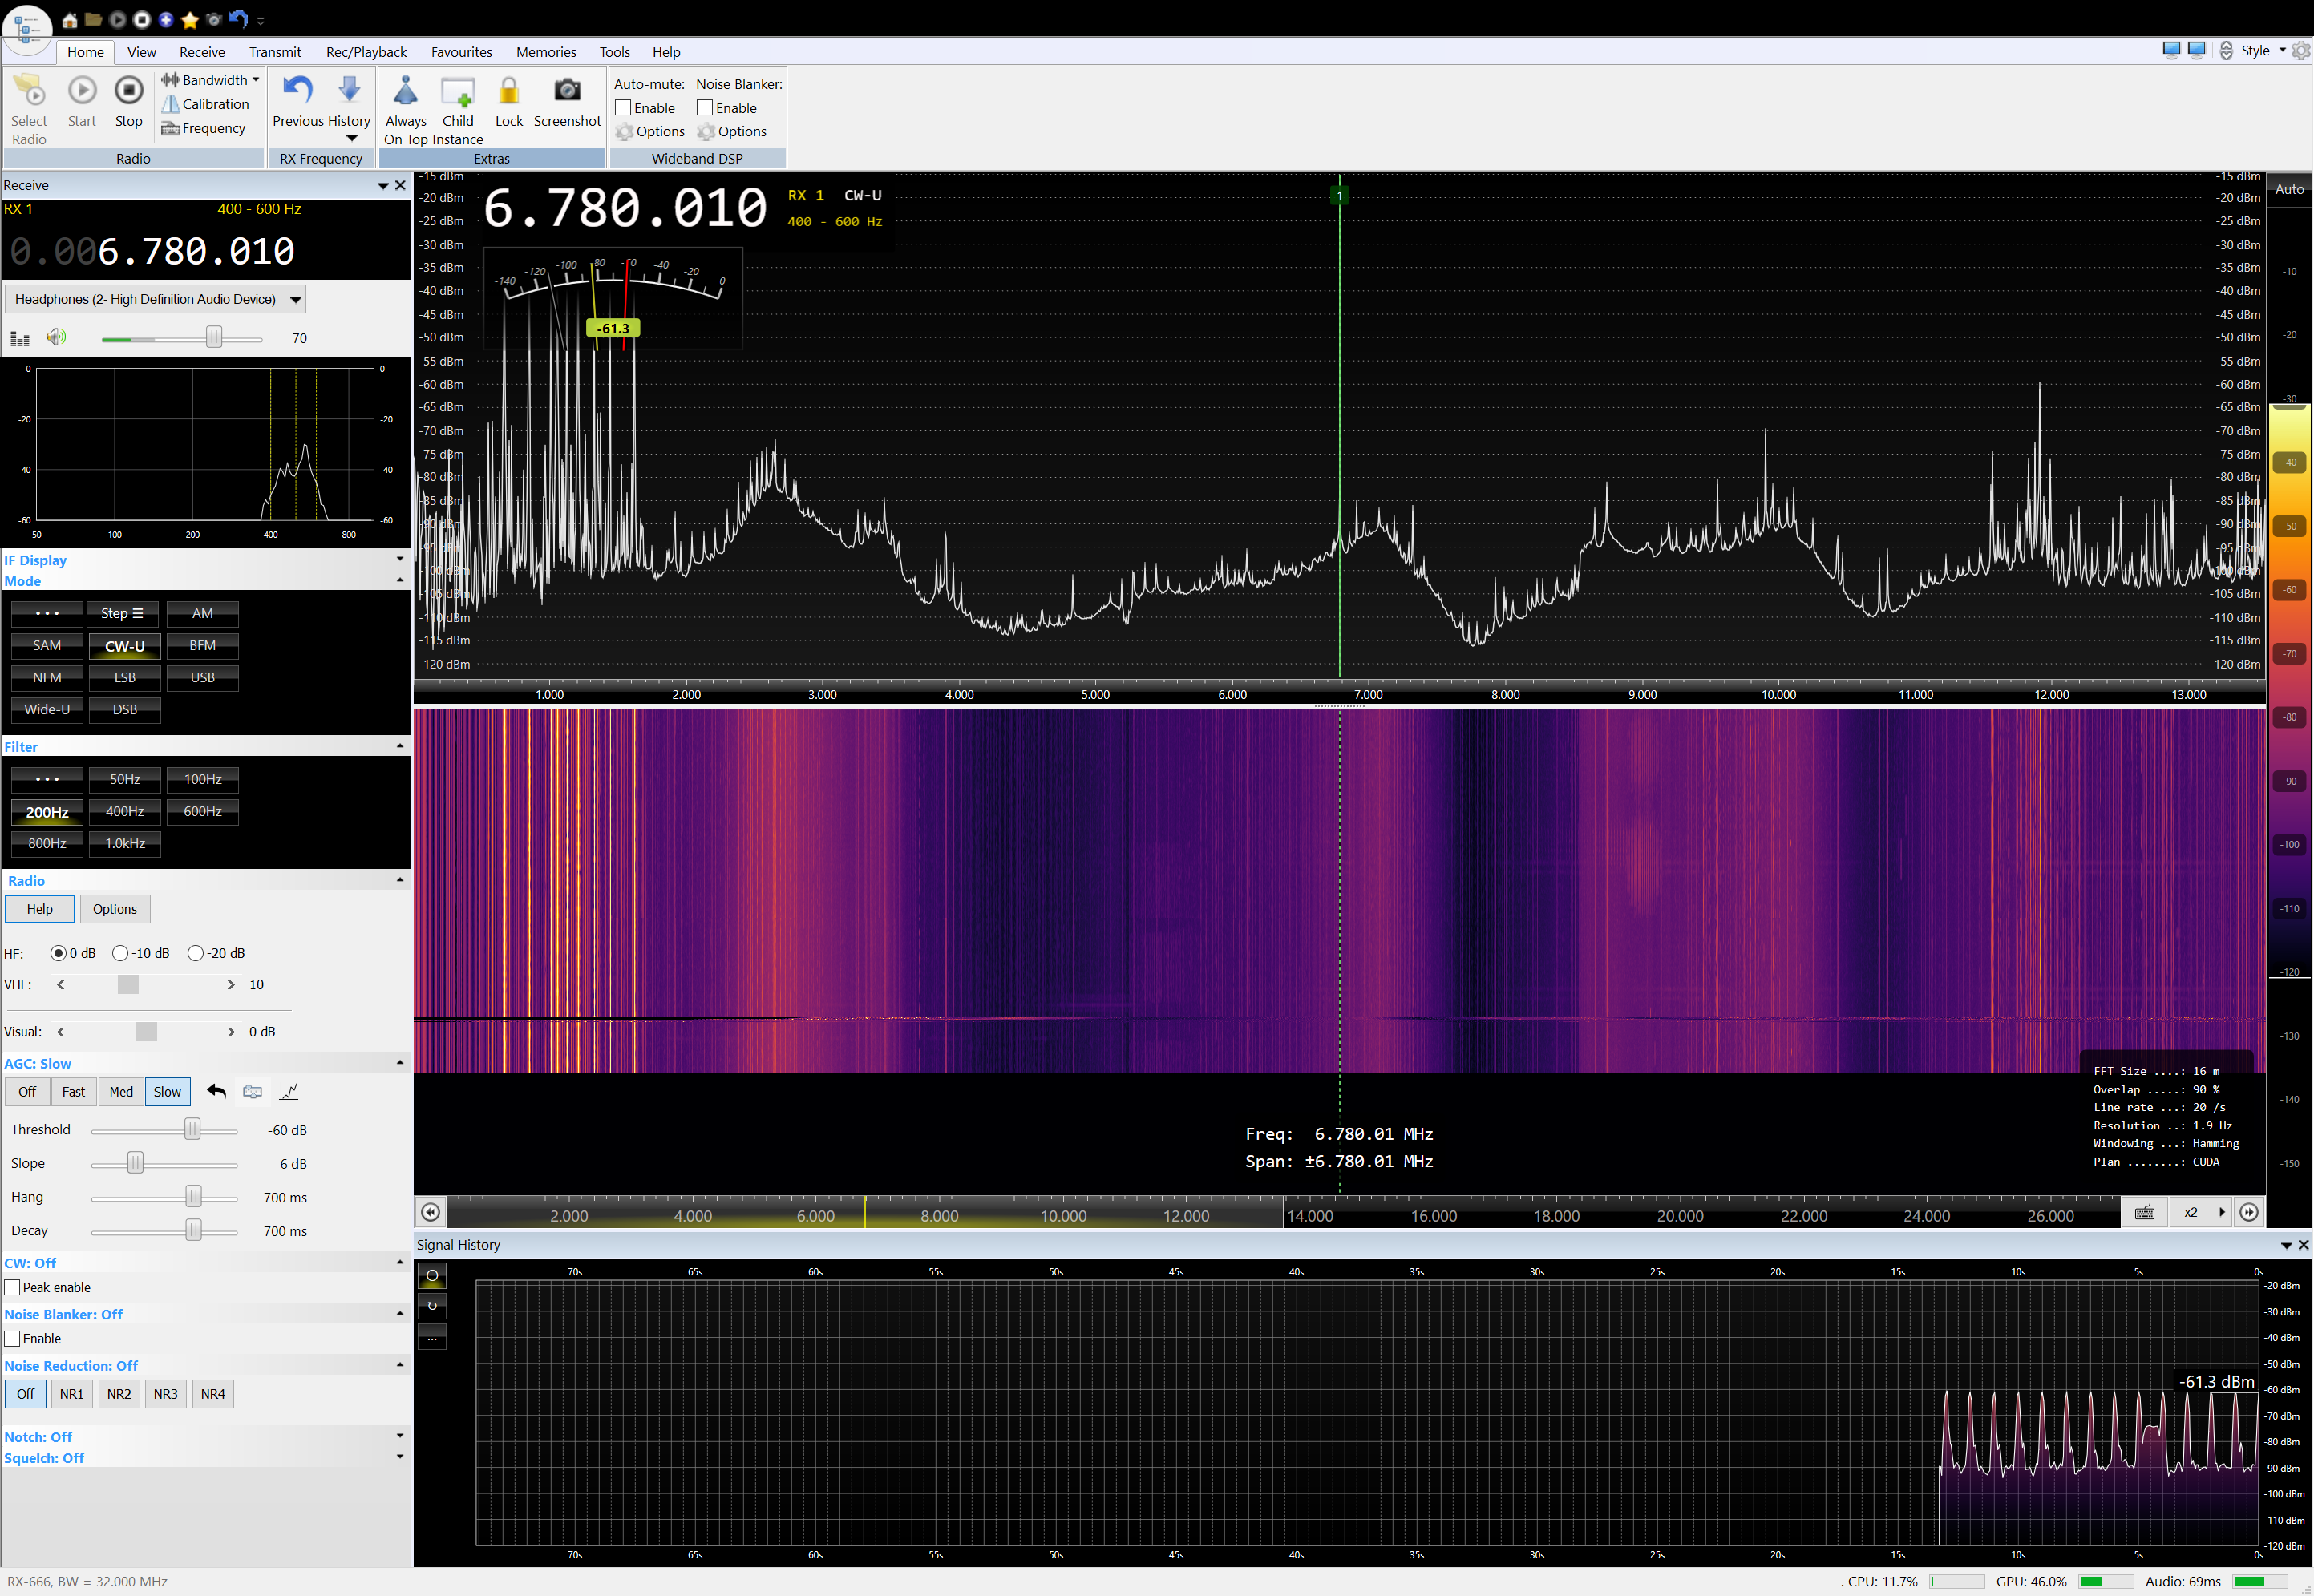This screenshot has height=1596, width=2314.
Task: Click the Lock padlock icon
Action: point(509,91)
